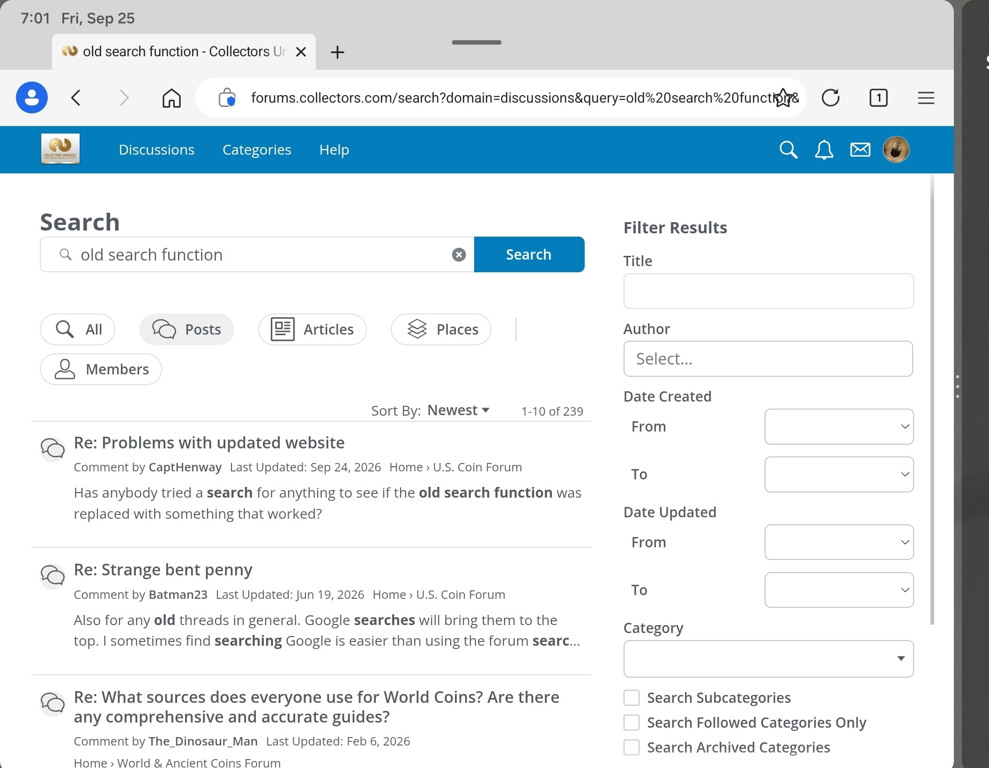
Task: Reload the page
Action: click(x=831, y=98)
